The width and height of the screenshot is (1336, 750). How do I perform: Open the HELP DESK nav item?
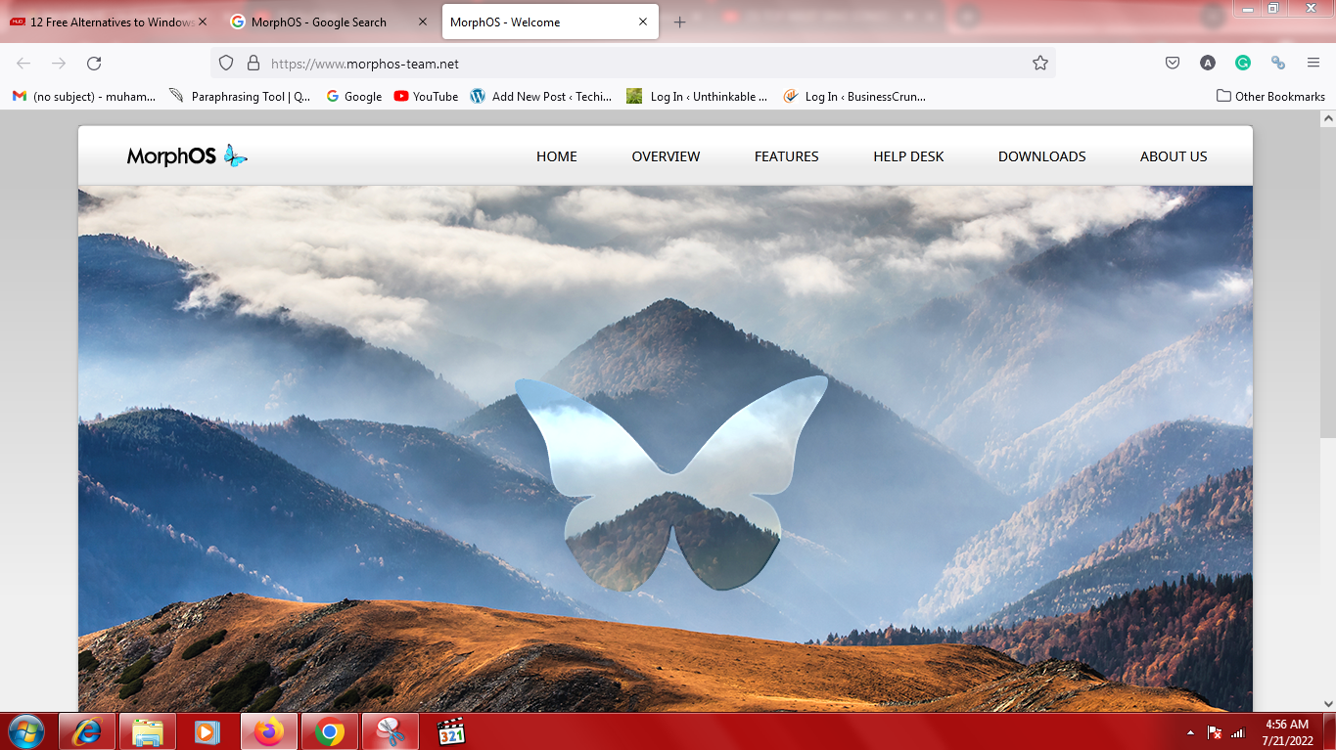coord(908,156)
